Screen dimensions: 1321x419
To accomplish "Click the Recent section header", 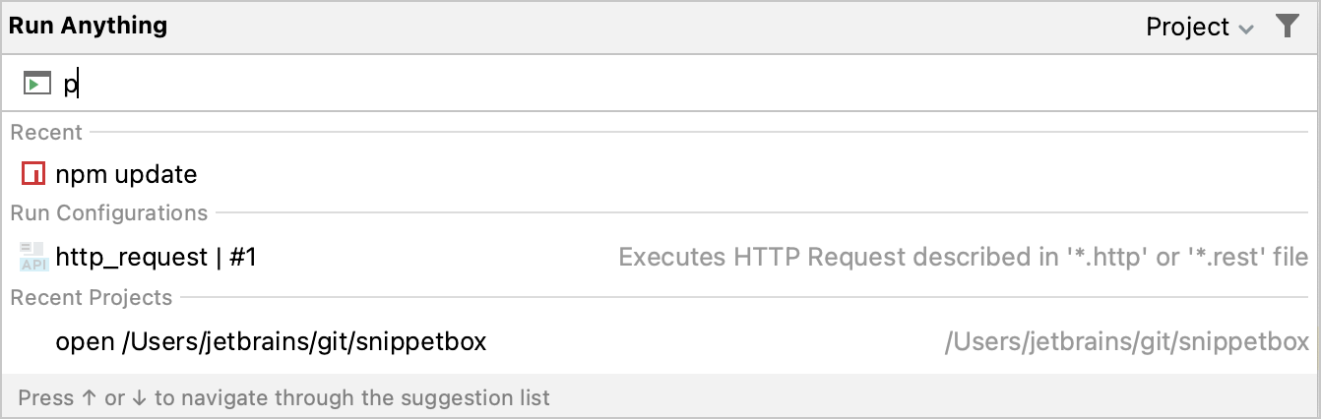I will (46, 132).
